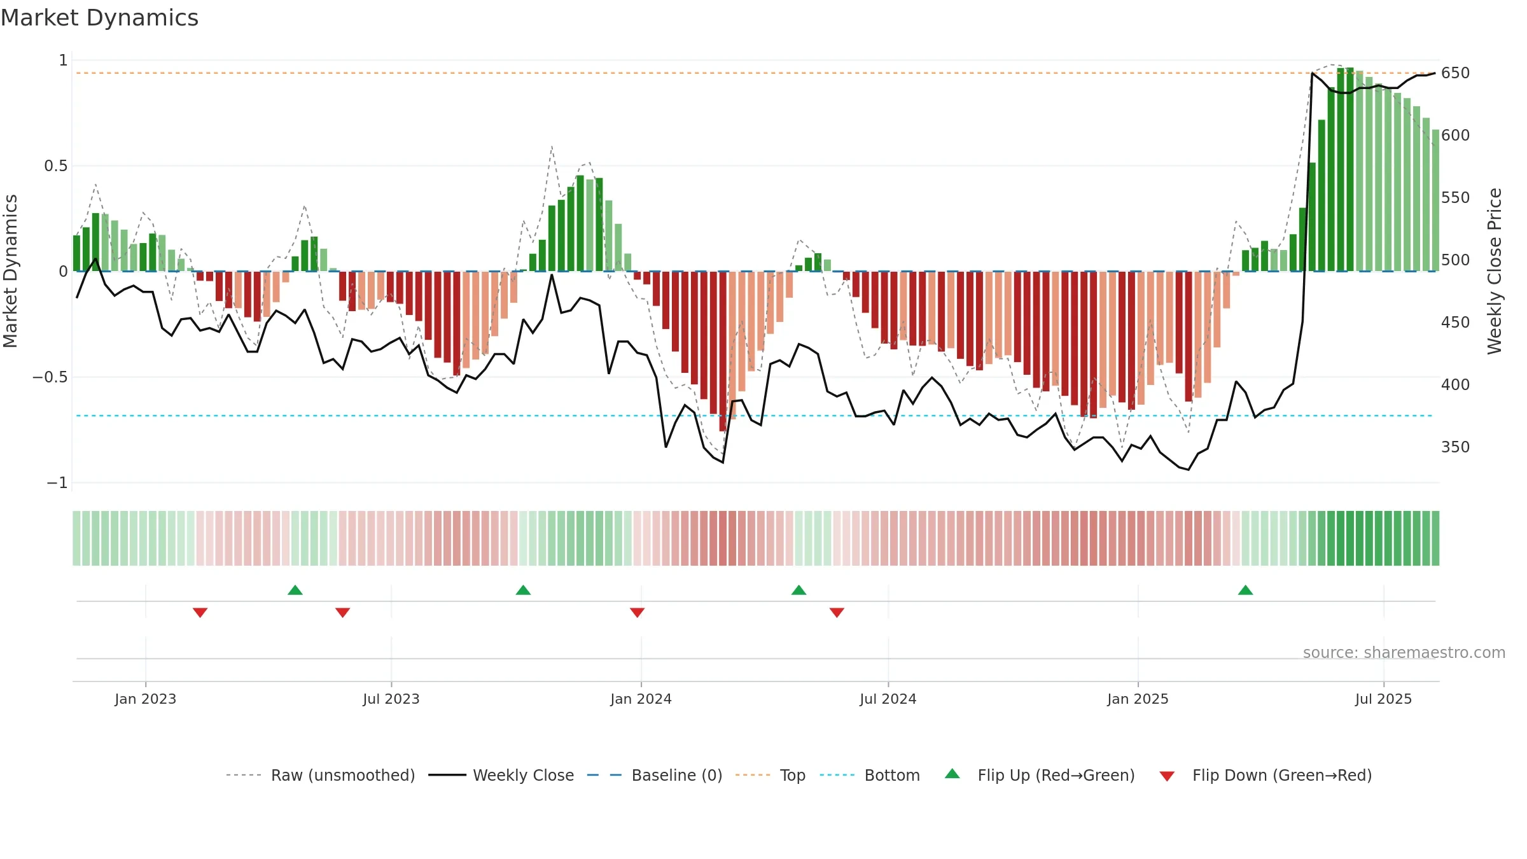
Task: Click the 500 price axis tick label
Action: (1456, 260)
